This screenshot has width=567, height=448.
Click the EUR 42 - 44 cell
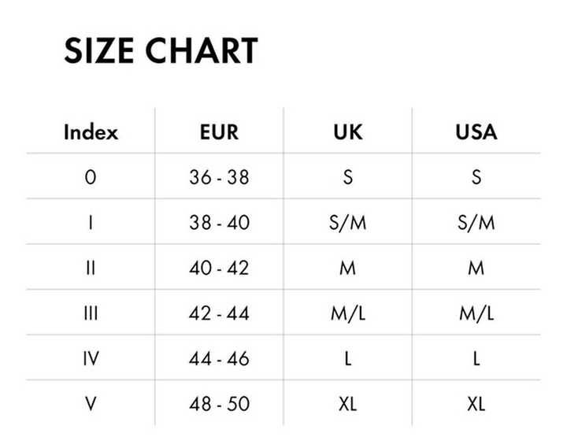(x=219, y=313)
